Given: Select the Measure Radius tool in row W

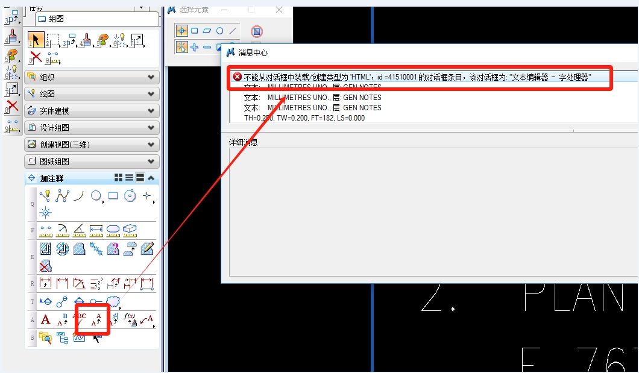Looking at the screenshot, I should click(x=62, y=230).
